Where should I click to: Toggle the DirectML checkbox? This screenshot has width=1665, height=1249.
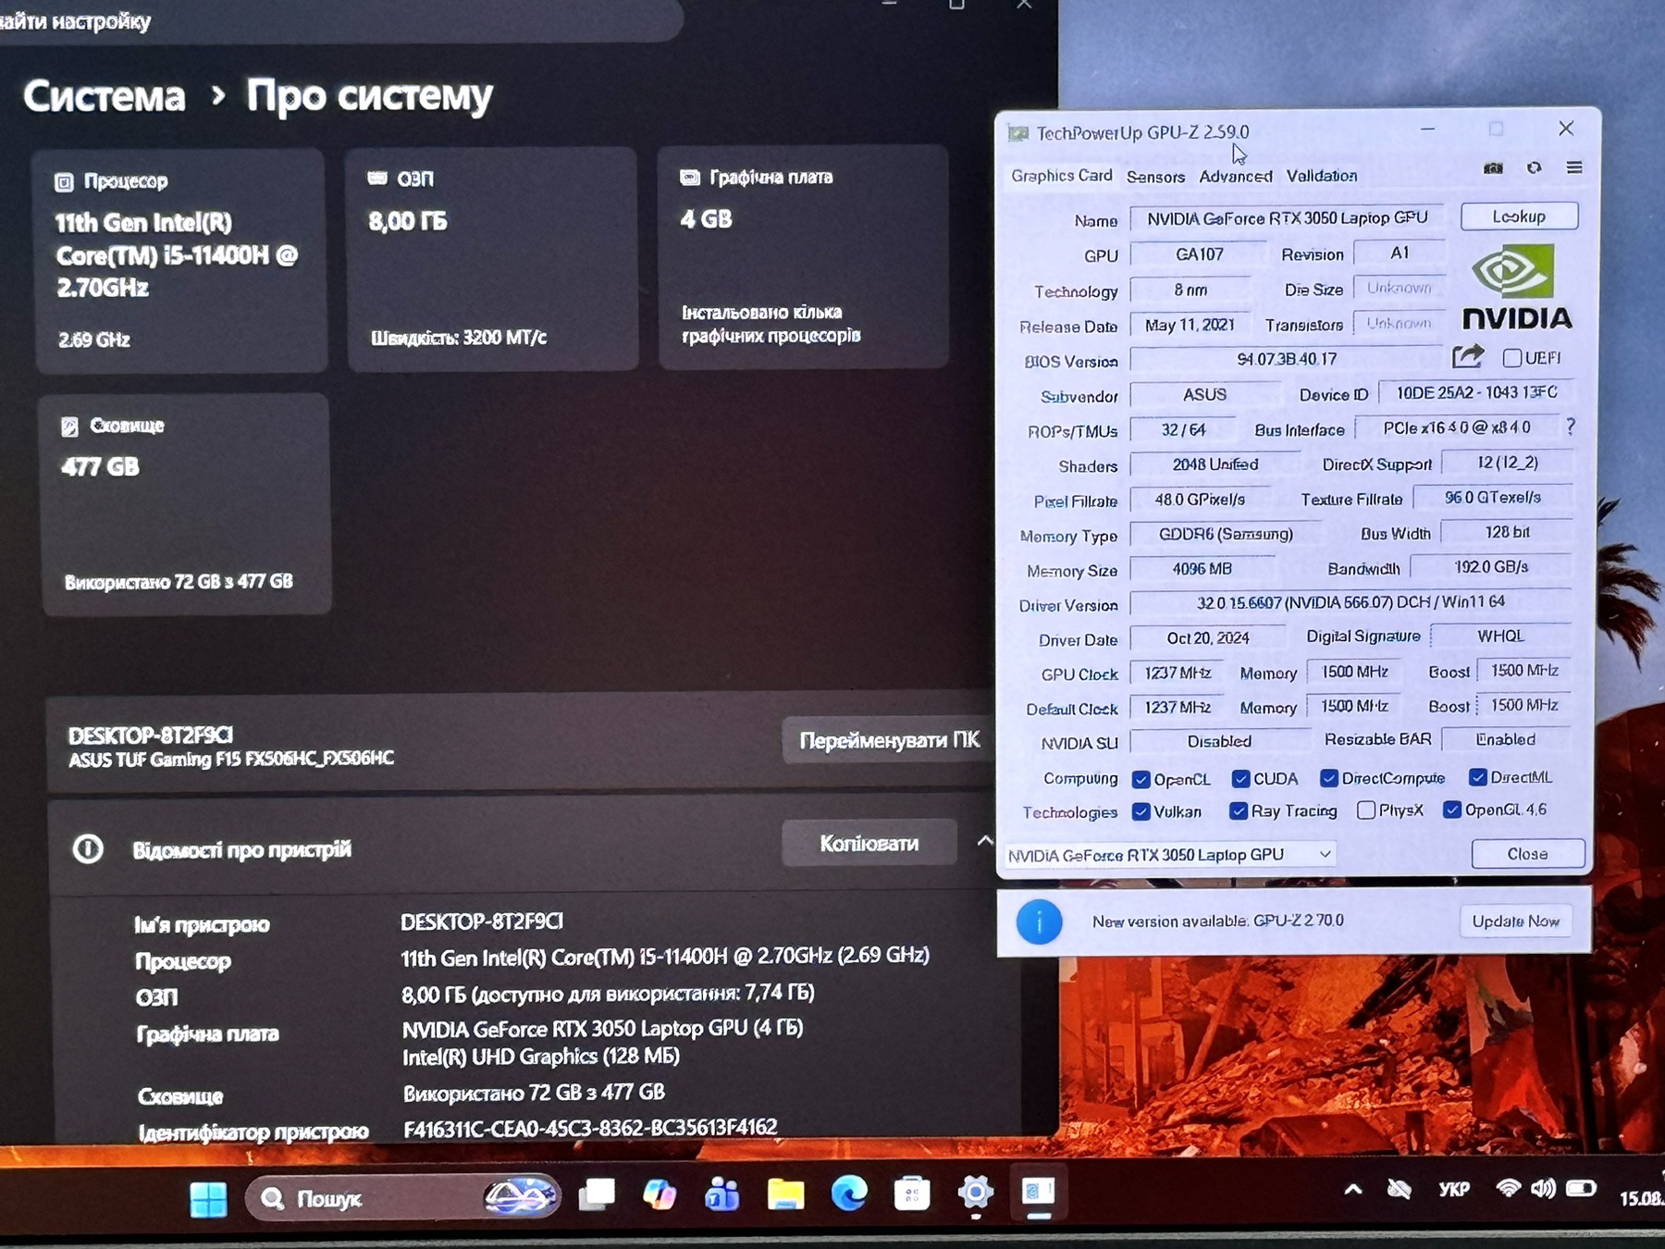[1478, 777]
